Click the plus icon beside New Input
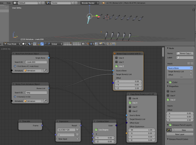196x145 pixels. [x=77, y=139]
